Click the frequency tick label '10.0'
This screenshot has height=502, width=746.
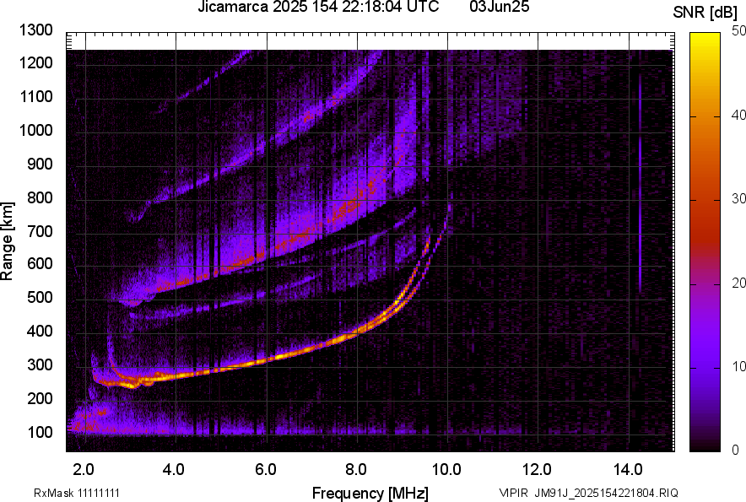pyautogui.click(x=446, y=470)
